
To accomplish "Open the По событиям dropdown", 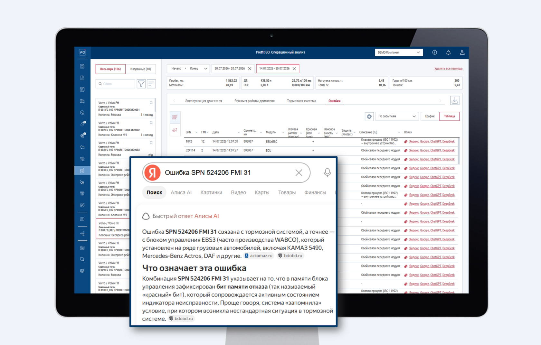I will tap(397, 117).
